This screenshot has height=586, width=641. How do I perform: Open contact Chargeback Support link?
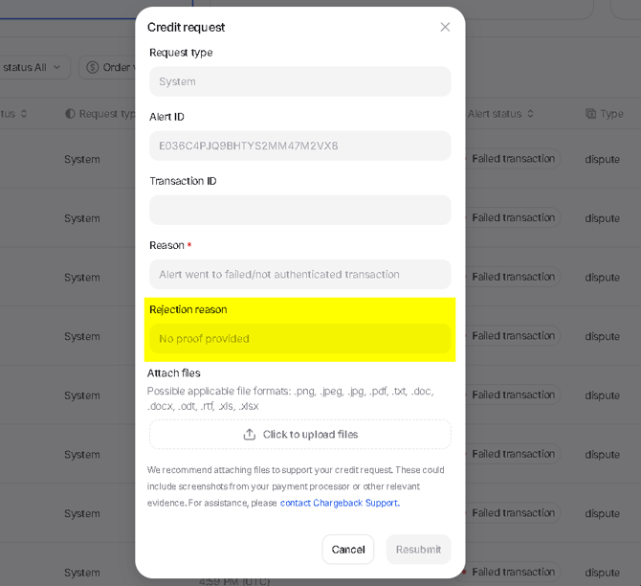(339, 503)
